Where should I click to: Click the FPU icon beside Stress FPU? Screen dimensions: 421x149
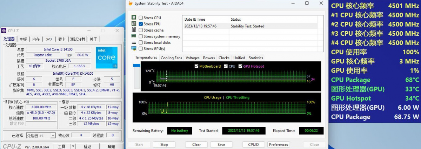(134, 24)
